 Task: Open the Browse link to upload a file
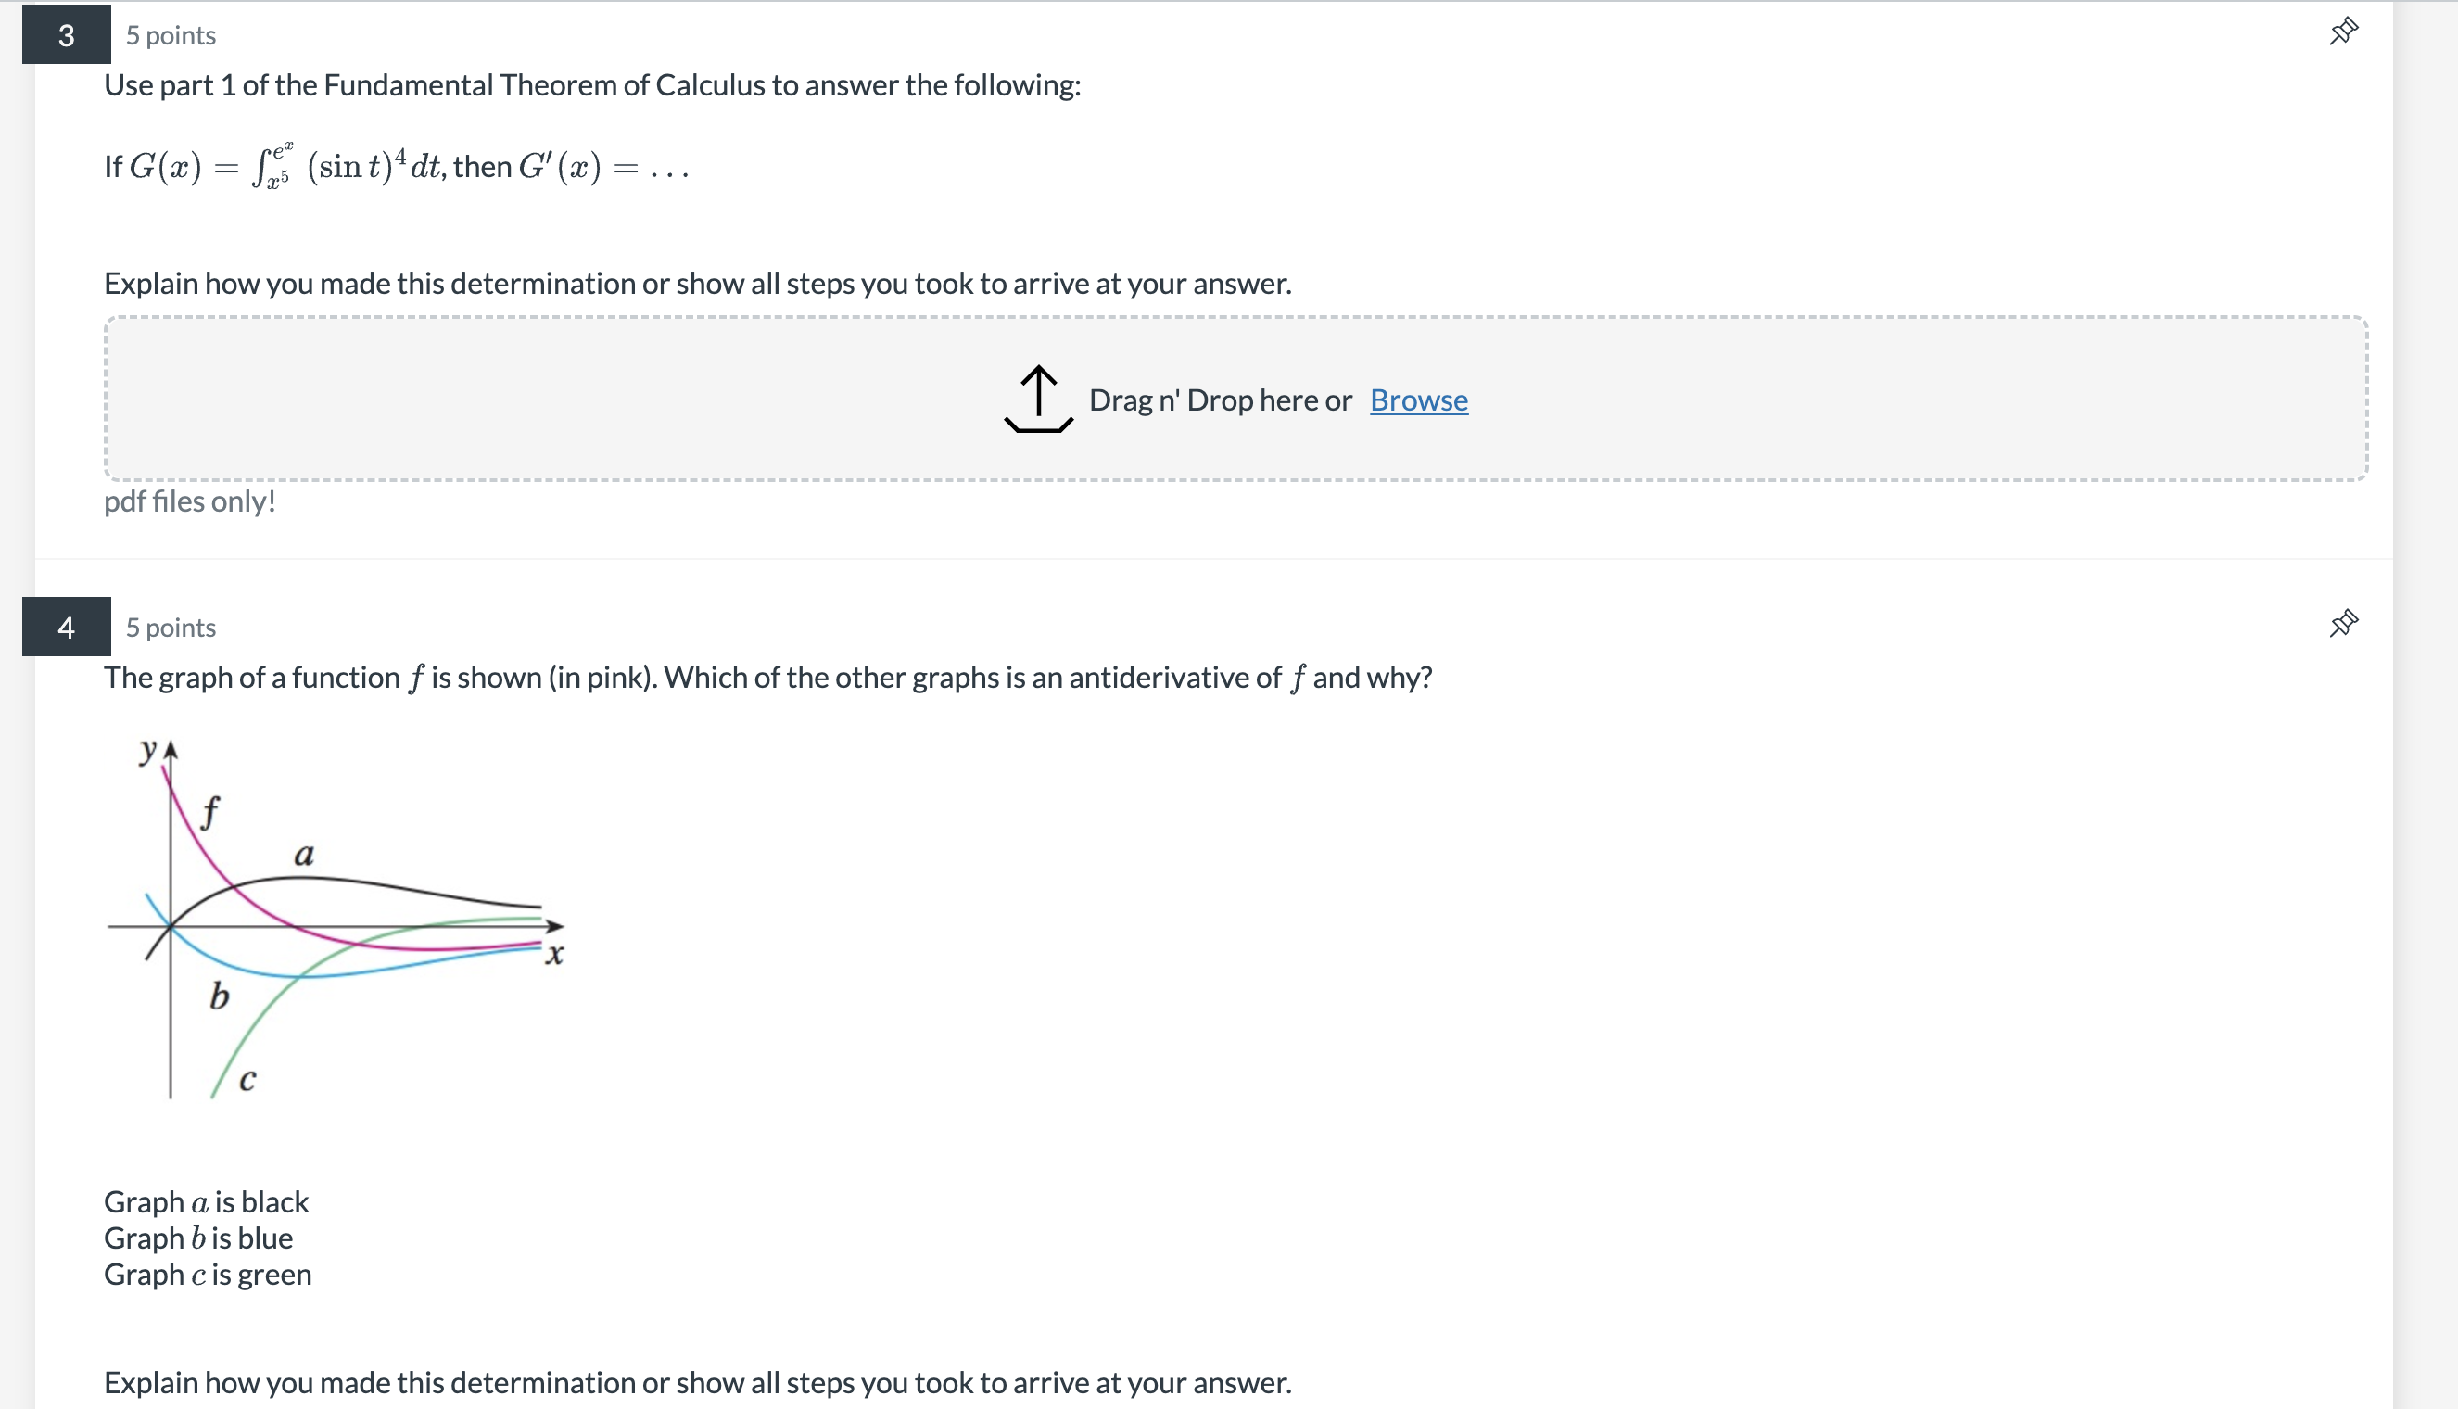pos(1418,400)
